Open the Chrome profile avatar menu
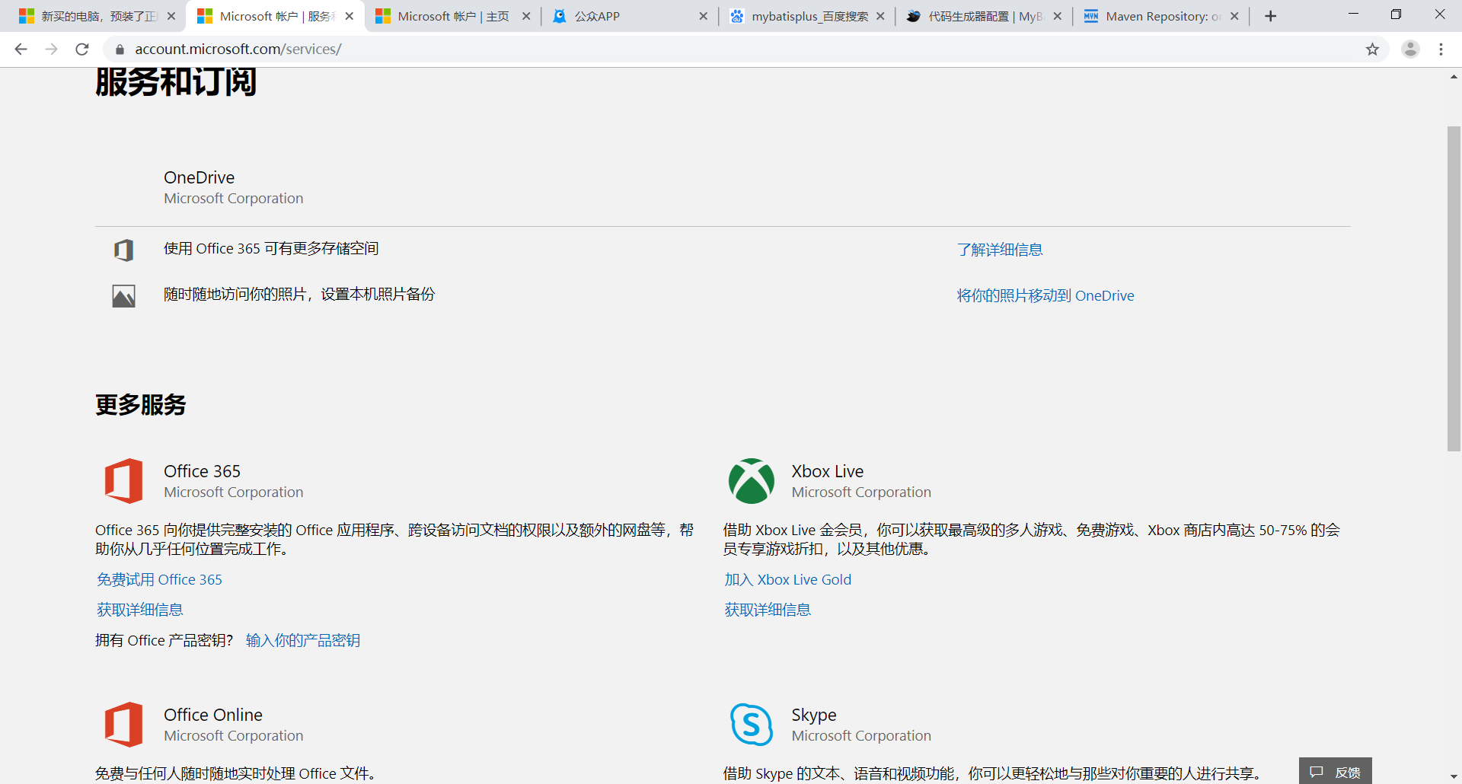 (x=1410, y=49)
